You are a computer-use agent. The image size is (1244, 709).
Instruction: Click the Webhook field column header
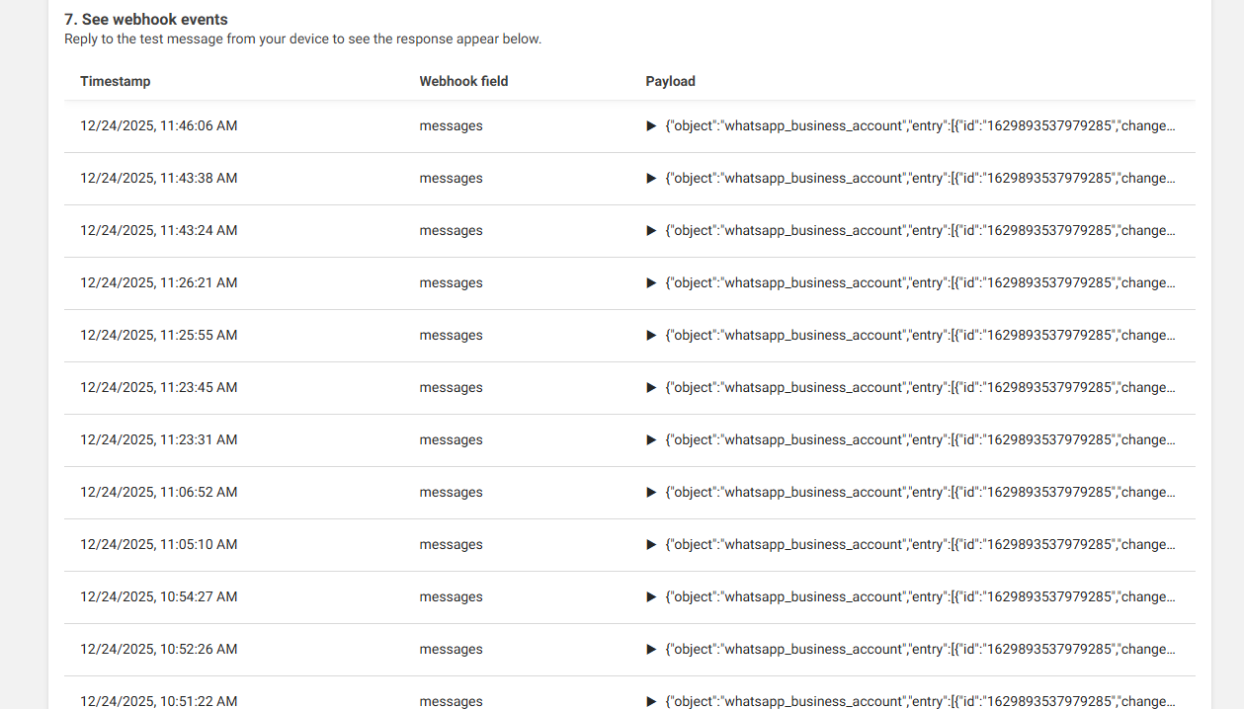point(463,81)
